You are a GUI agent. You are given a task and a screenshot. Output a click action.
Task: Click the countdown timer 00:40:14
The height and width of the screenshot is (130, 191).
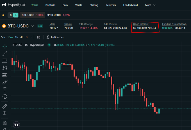point(180,28)
